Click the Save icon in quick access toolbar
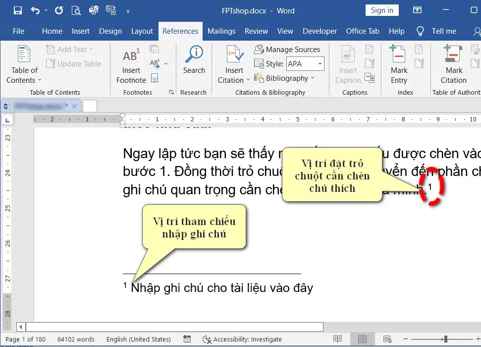The image size is (481, 347). pos(18,10)
